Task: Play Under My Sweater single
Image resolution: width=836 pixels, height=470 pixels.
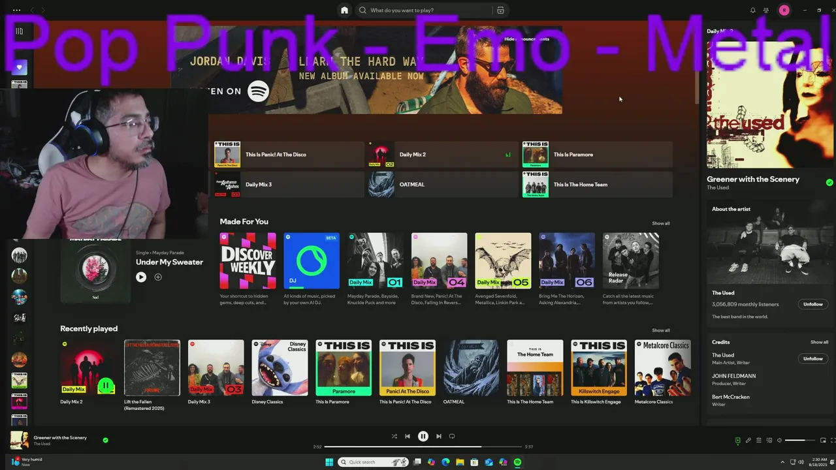Action: [x=141, y=277]
